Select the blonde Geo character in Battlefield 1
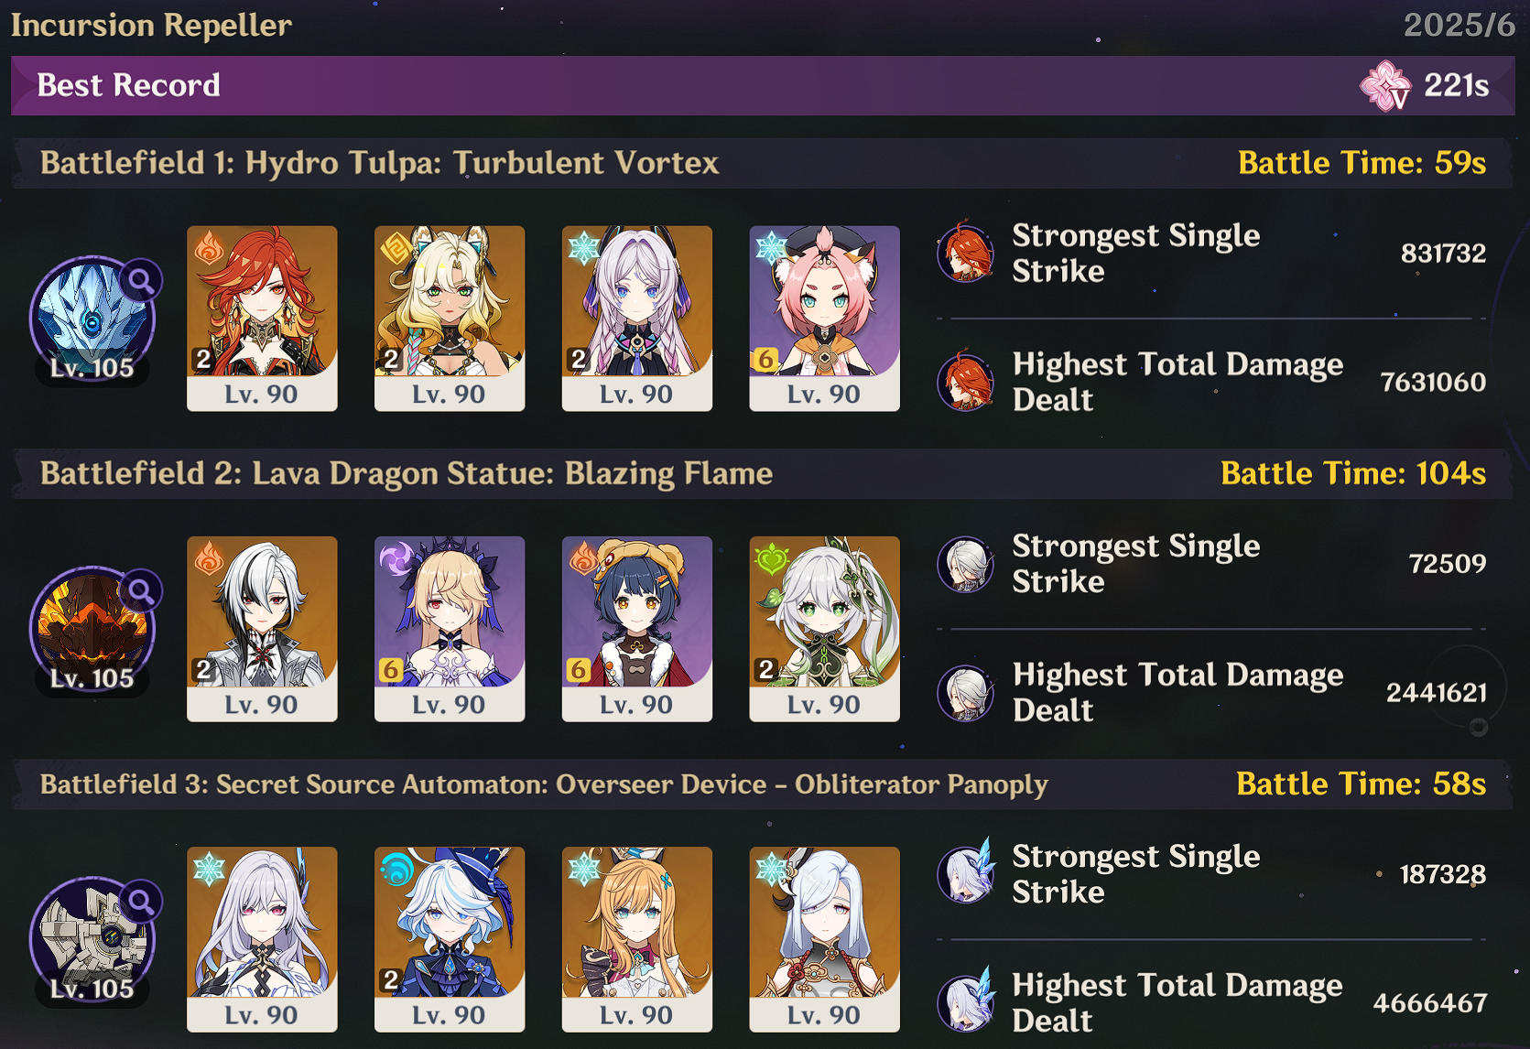The image size is (1530, 1049). tap(450, 319)
